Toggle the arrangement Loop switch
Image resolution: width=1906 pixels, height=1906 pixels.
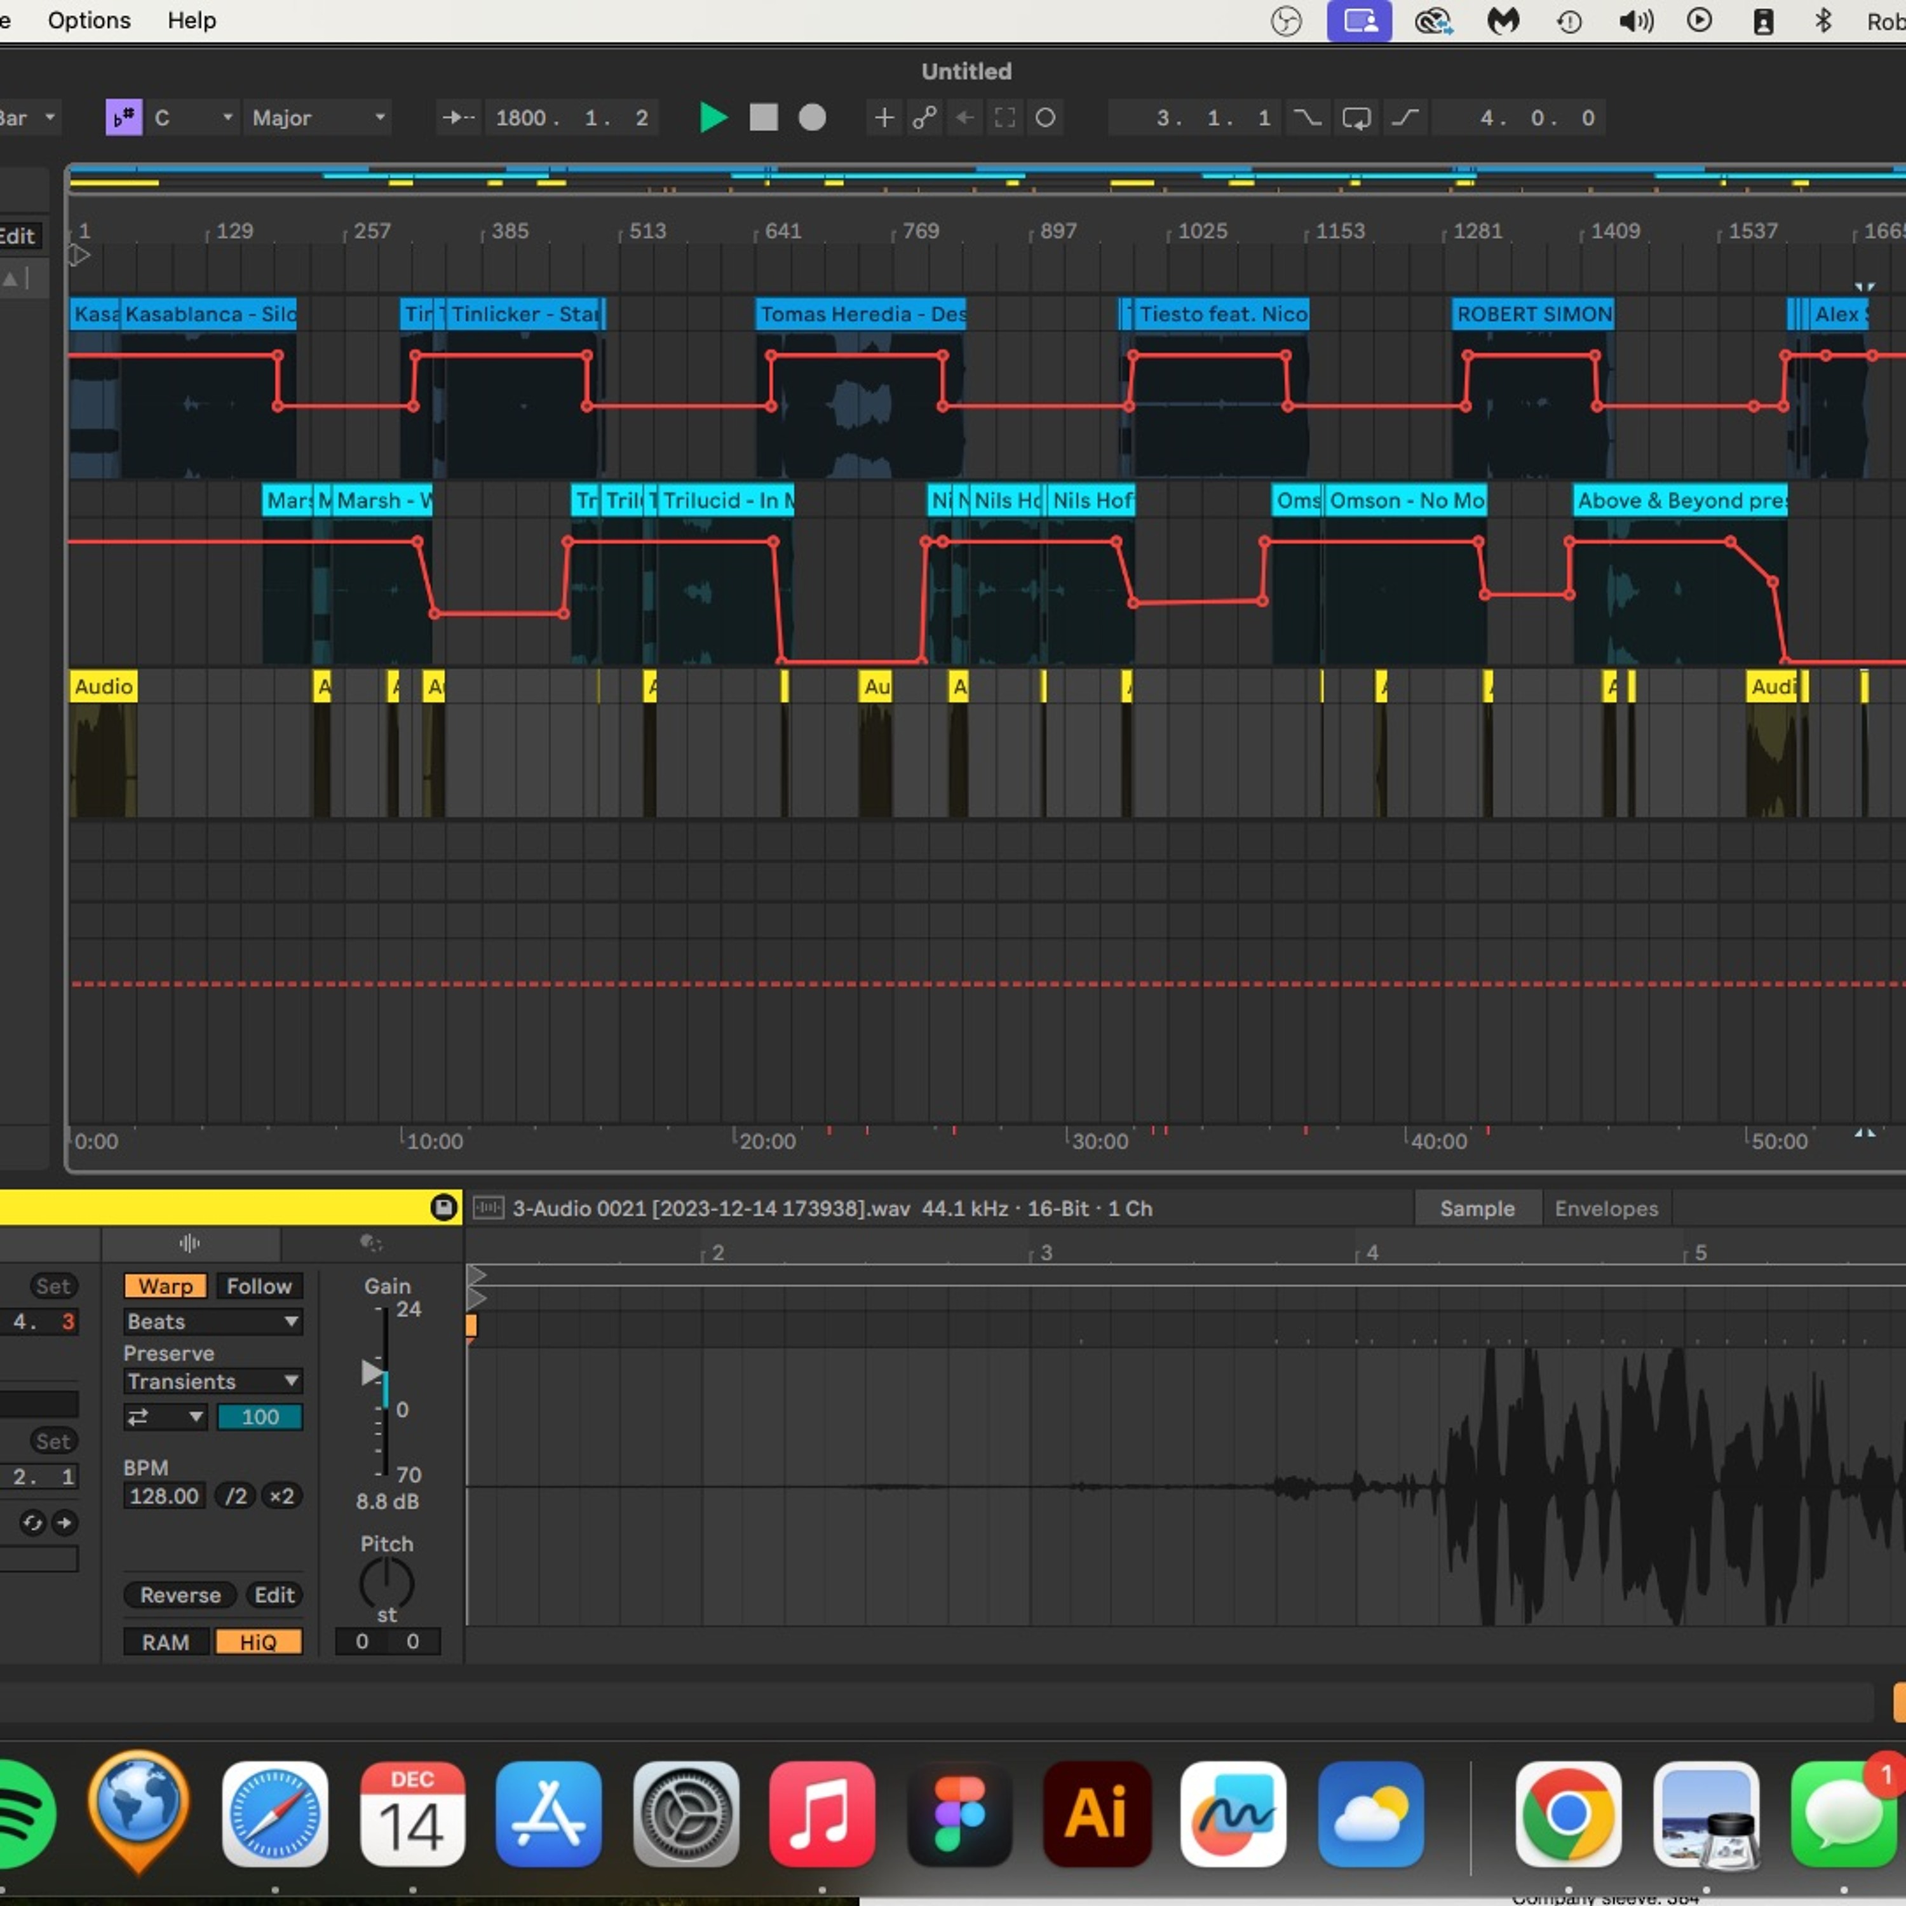(1356, 118)
